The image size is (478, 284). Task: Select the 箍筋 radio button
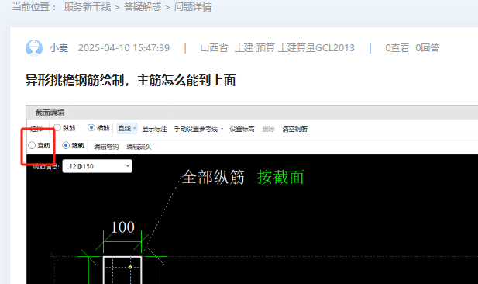66,145
